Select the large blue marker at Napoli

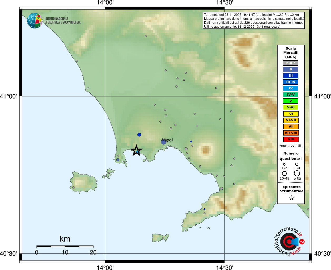164,142
